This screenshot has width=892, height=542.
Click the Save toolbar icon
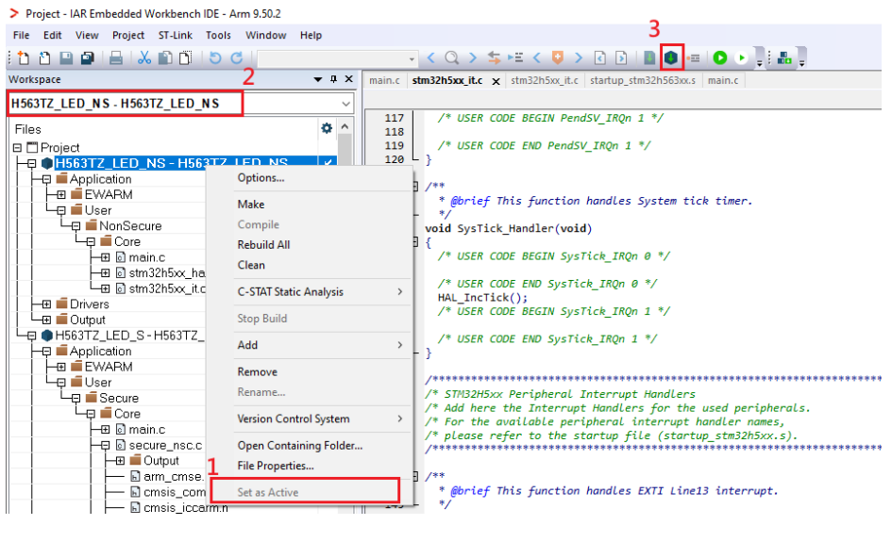click(x=66, y=57)
